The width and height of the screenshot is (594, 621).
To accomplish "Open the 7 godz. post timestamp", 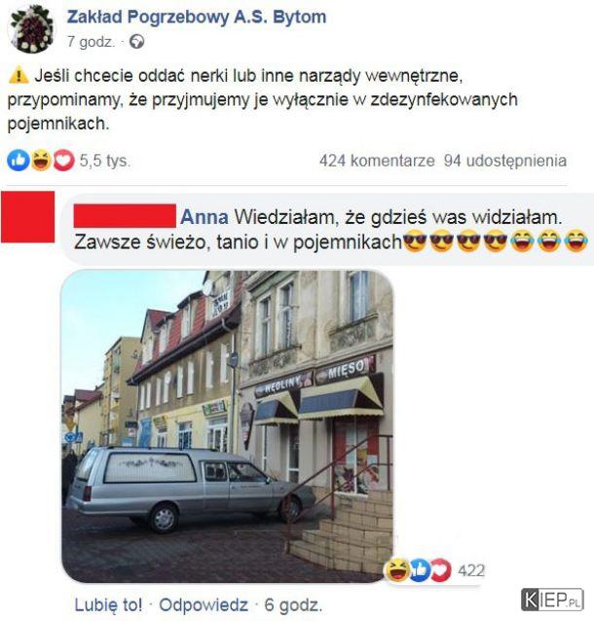I will tap(91, 42).
